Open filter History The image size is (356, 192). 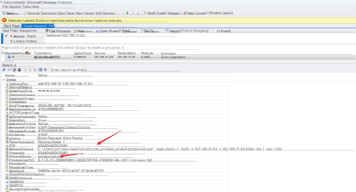[31, 41]
